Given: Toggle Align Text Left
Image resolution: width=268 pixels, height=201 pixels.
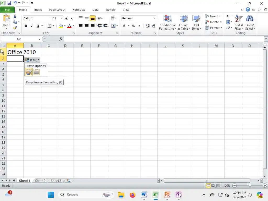Looking at the screenshot, I should point(81,26).
